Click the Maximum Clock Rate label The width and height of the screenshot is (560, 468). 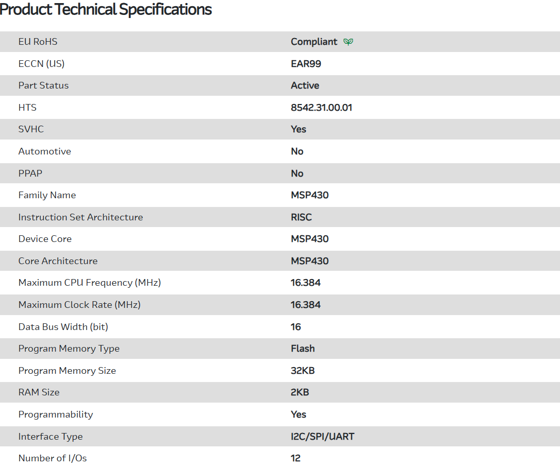[79, 305]
